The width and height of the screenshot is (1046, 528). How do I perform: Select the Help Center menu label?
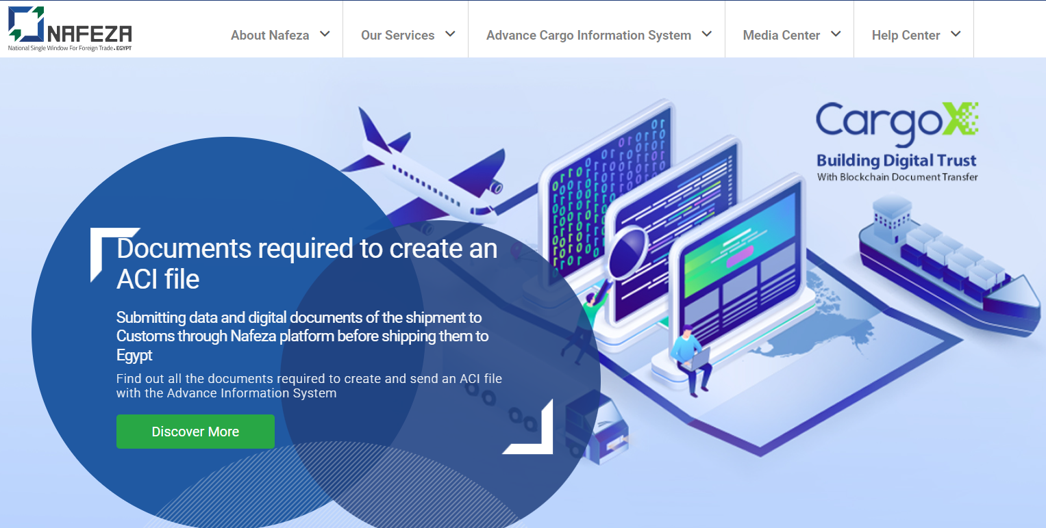click(x=906, y=36)
